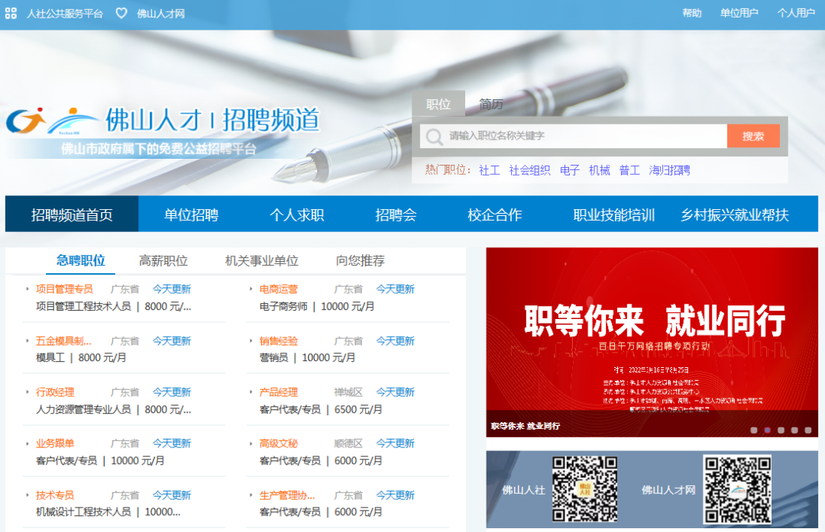Click the heart icon beside 佛山人才网
Image resolution: width=825 pixels, height=532 pixels.
point(121,13)
